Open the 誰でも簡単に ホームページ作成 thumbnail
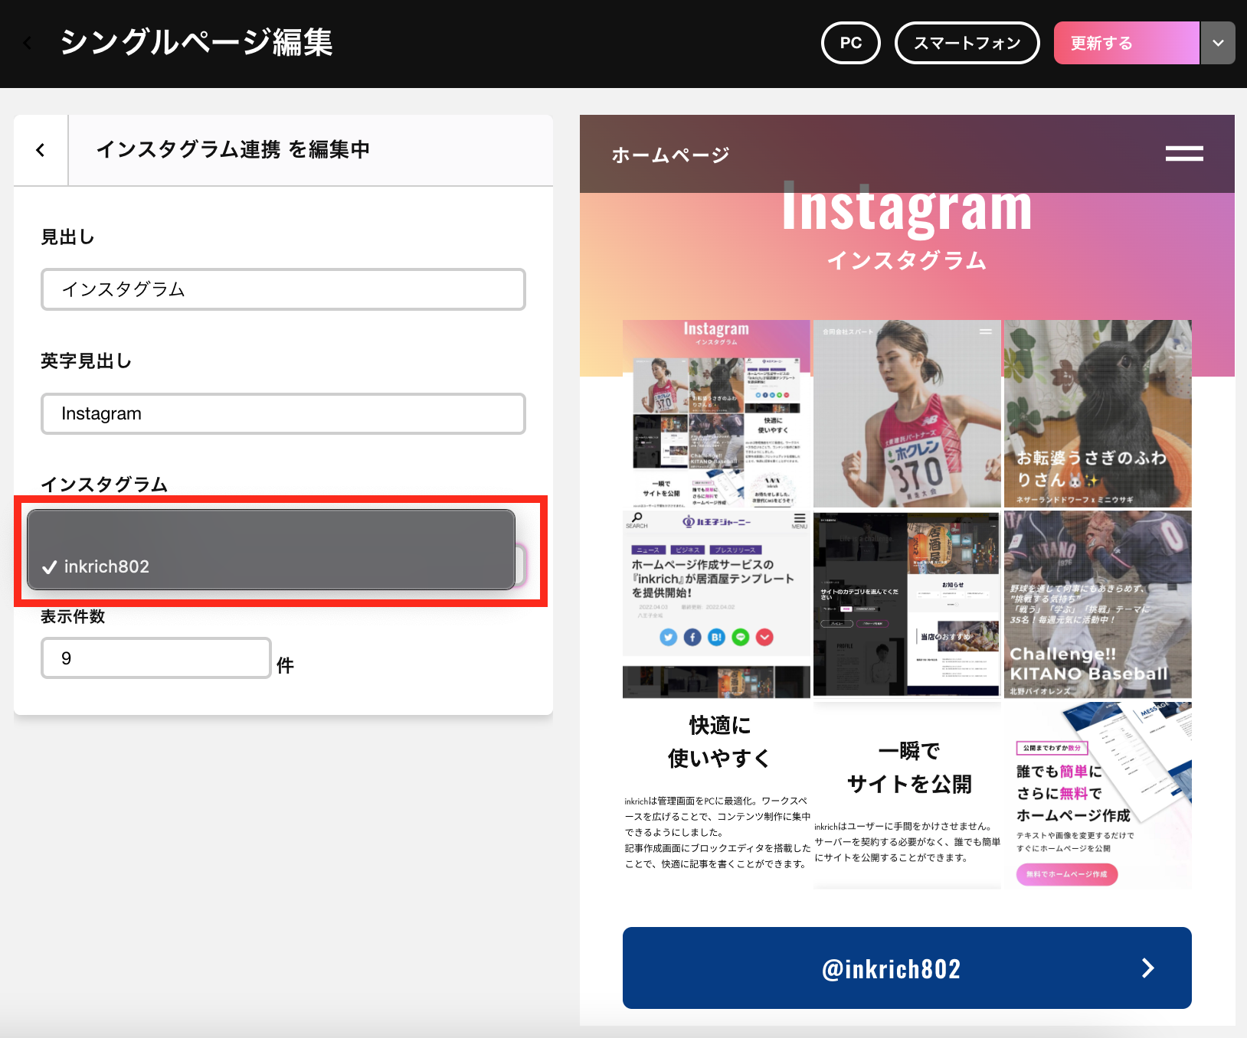The height and width of the screenshot is (1038, 1247). [x=1098, y=795]
